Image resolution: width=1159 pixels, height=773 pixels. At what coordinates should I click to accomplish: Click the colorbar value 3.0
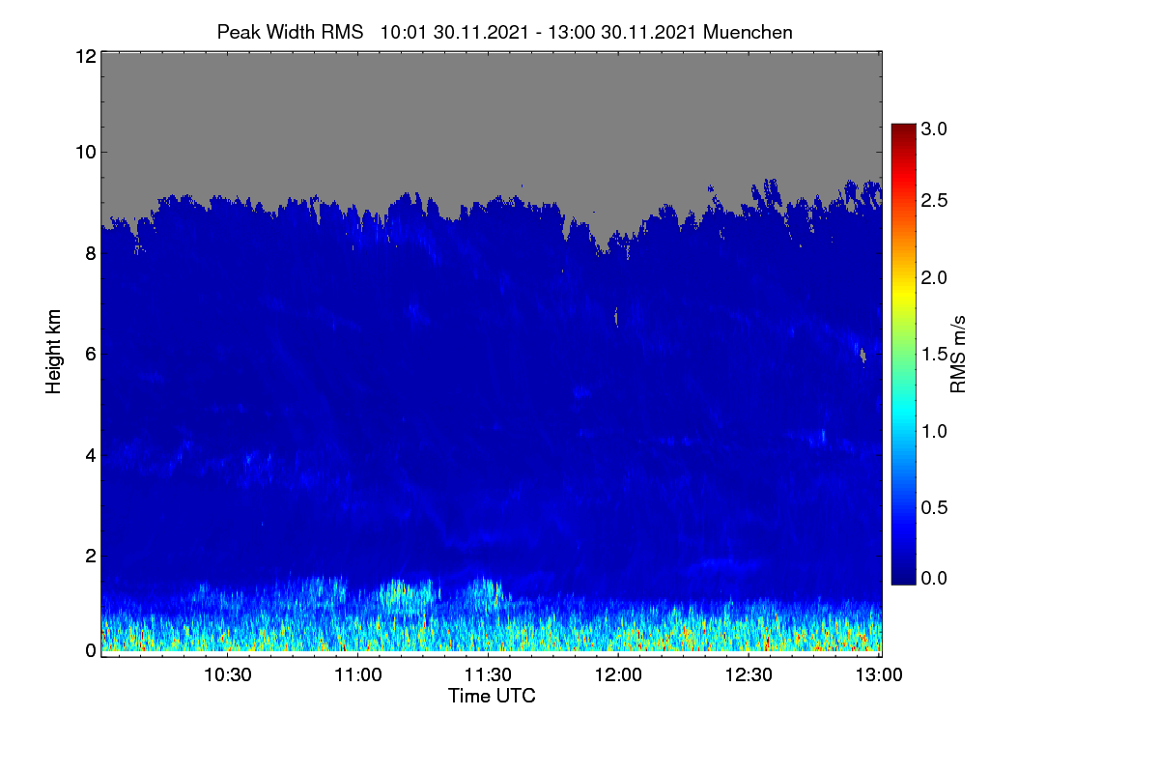(x=934, y=128)
